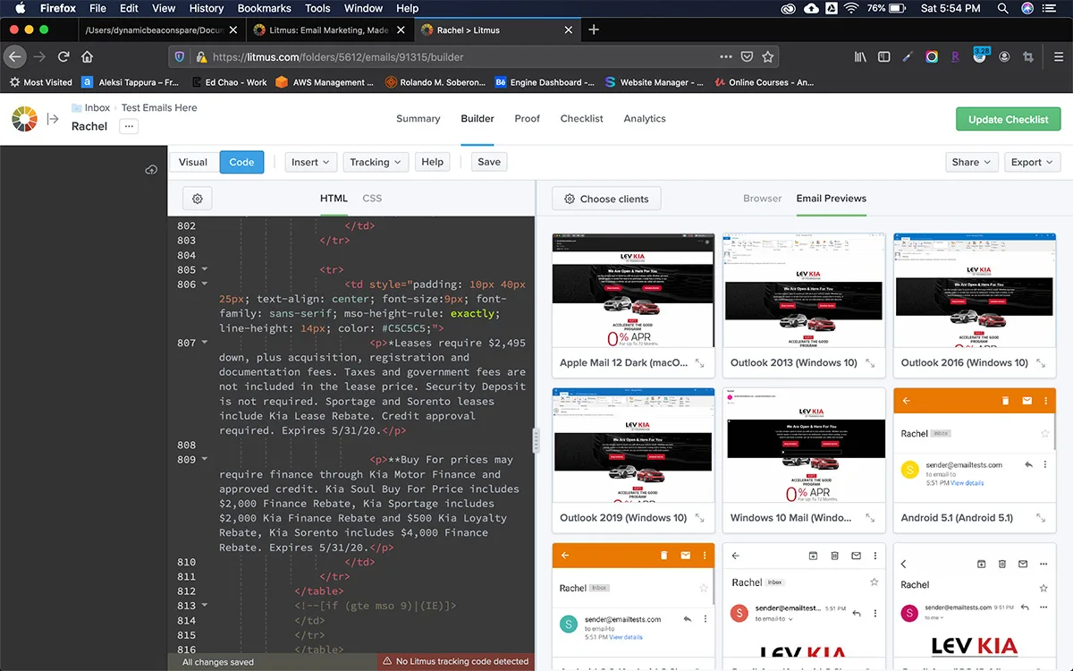The width and height of the screenshot is (1073, 671).
Task: Click the Choose clients button
Action: tap(606, 199)
